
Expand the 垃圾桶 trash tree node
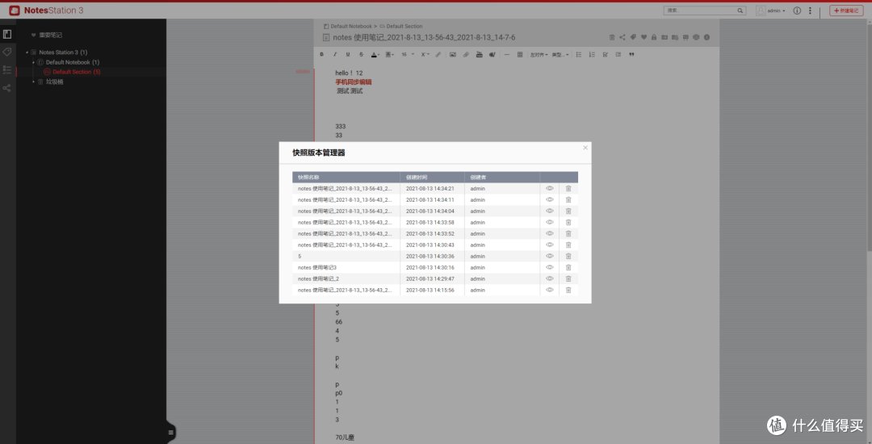pos(33,82)
